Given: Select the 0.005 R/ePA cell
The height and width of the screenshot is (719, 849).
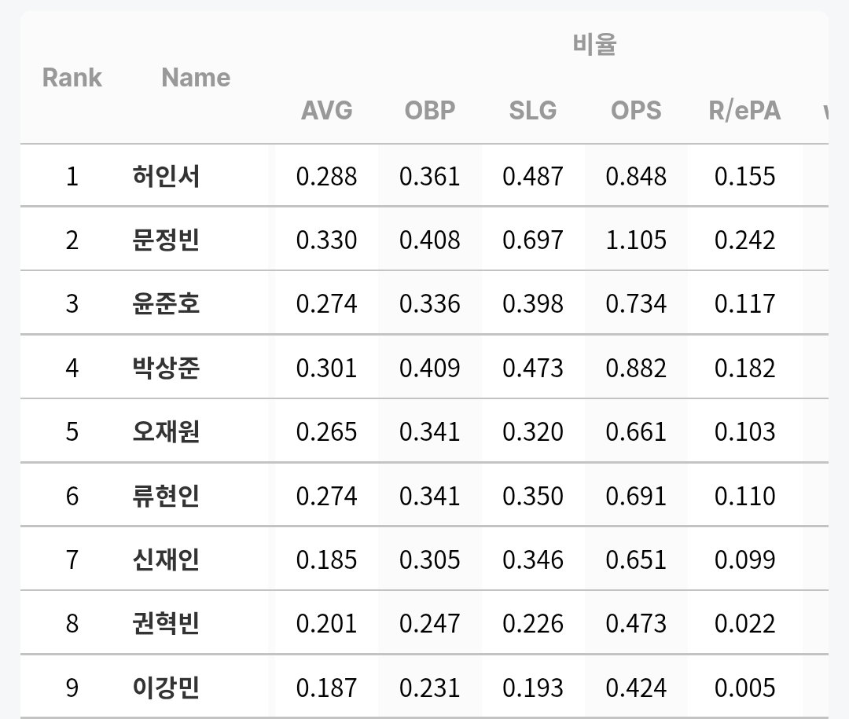Looking at the screenshot, I should [x=744, y=688].
